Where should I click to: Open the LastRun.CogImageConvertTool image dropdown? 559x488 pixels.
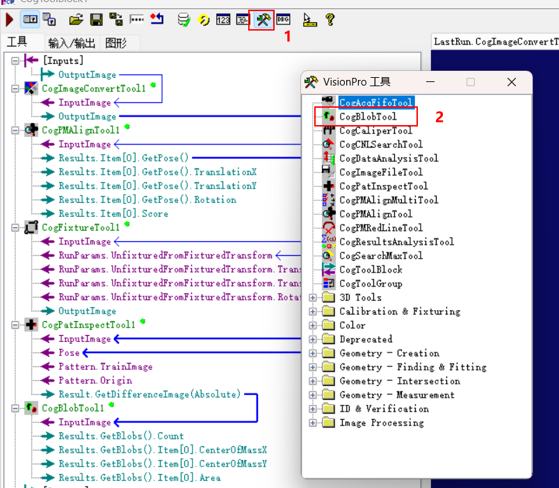click(x=495, y=42)
